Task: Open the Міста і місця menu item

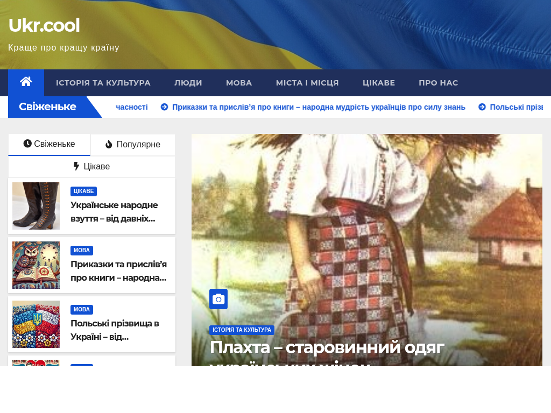Action: [x=307, y=83]
